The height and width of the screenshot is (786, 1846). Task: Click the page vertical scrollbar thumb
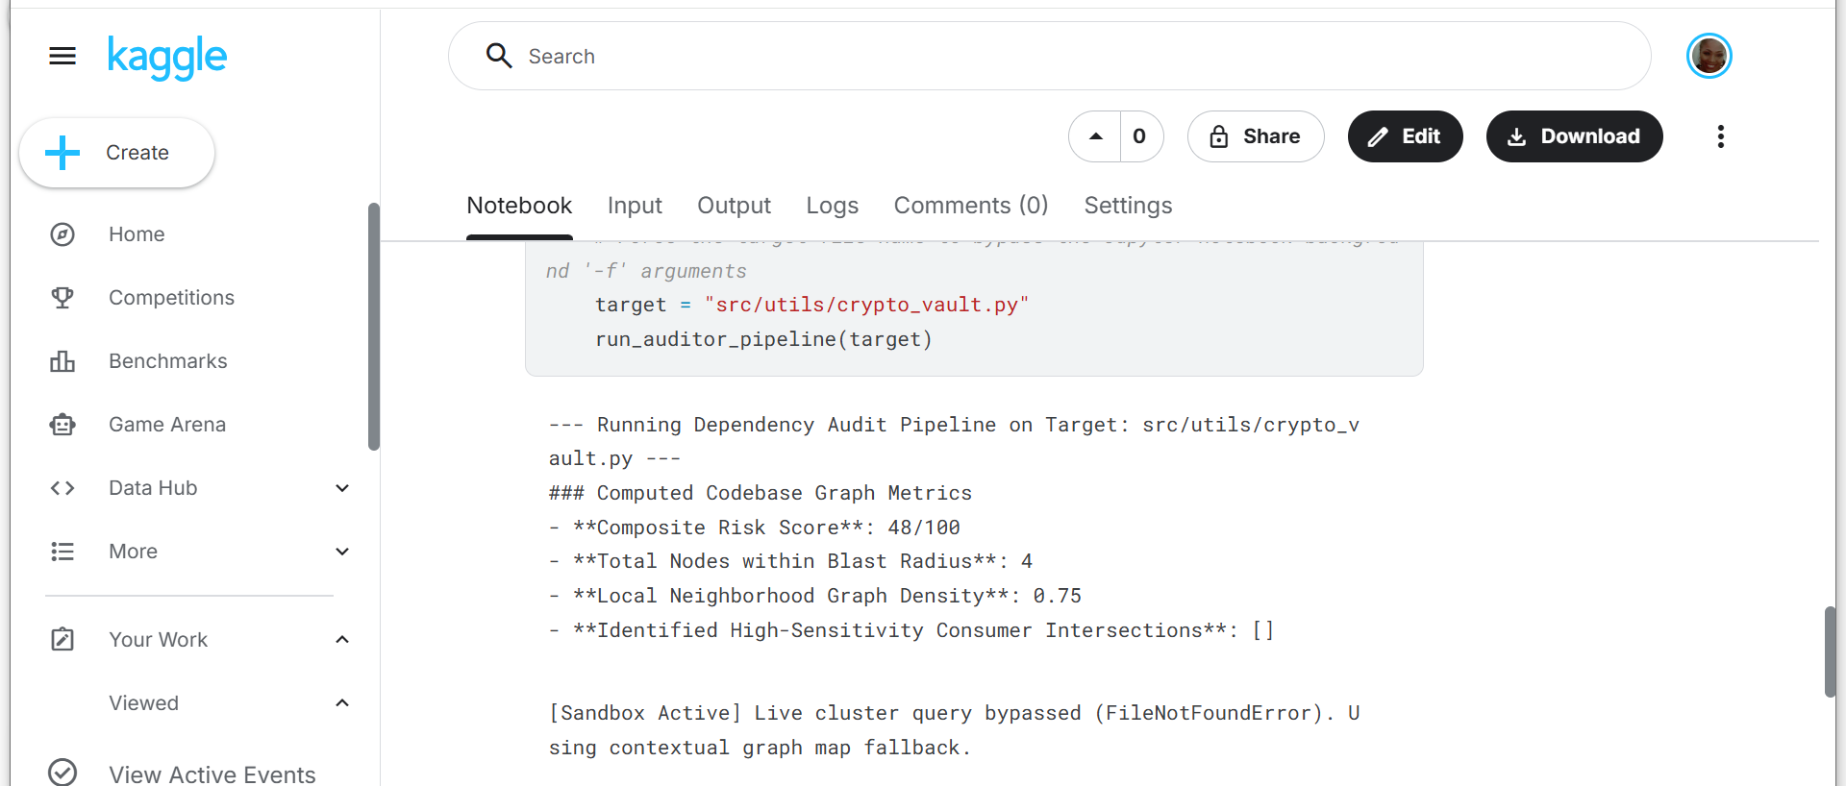pyautogui.click(x=1831, y=651)
